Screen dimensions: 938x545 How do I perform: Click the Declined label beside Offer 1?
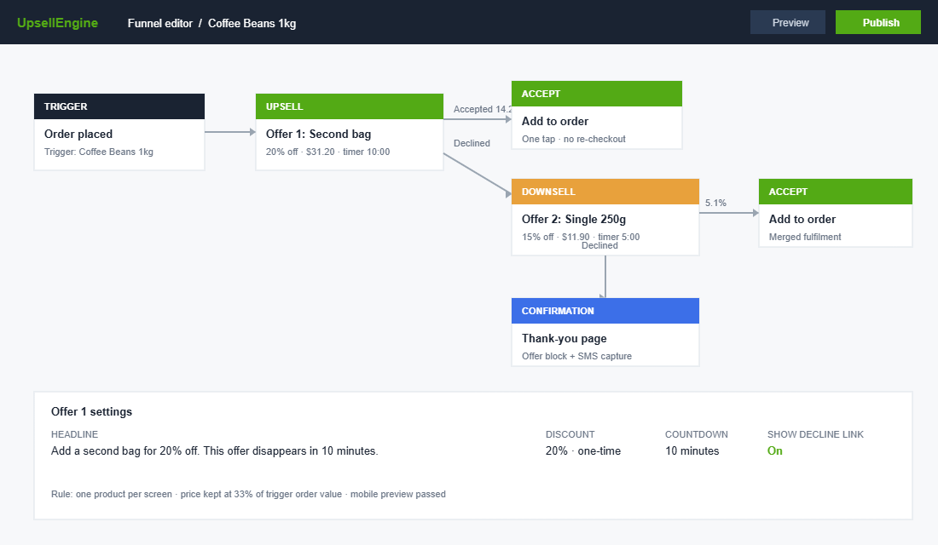pyautogui.click(x=472, y=143)
